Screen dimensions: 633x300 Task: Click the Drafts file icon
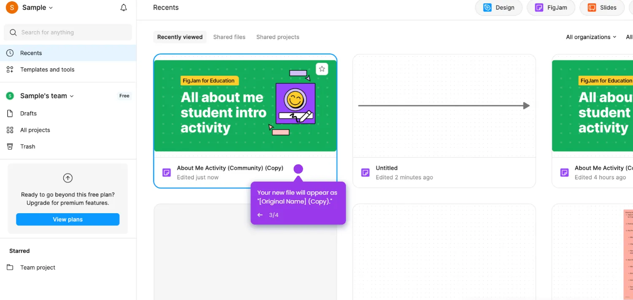coord(10,113)
